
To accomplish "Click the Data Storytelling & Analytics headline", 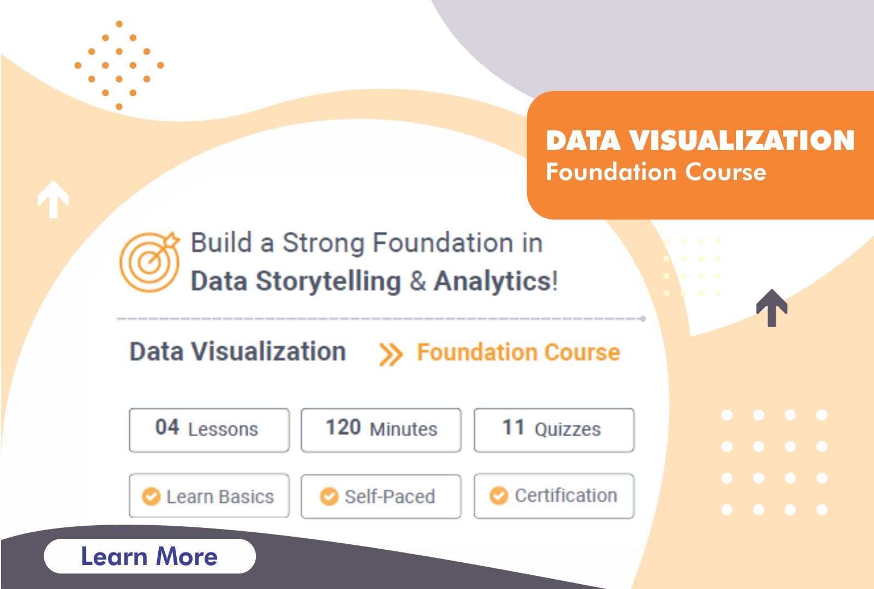I will tap(374, 281).
